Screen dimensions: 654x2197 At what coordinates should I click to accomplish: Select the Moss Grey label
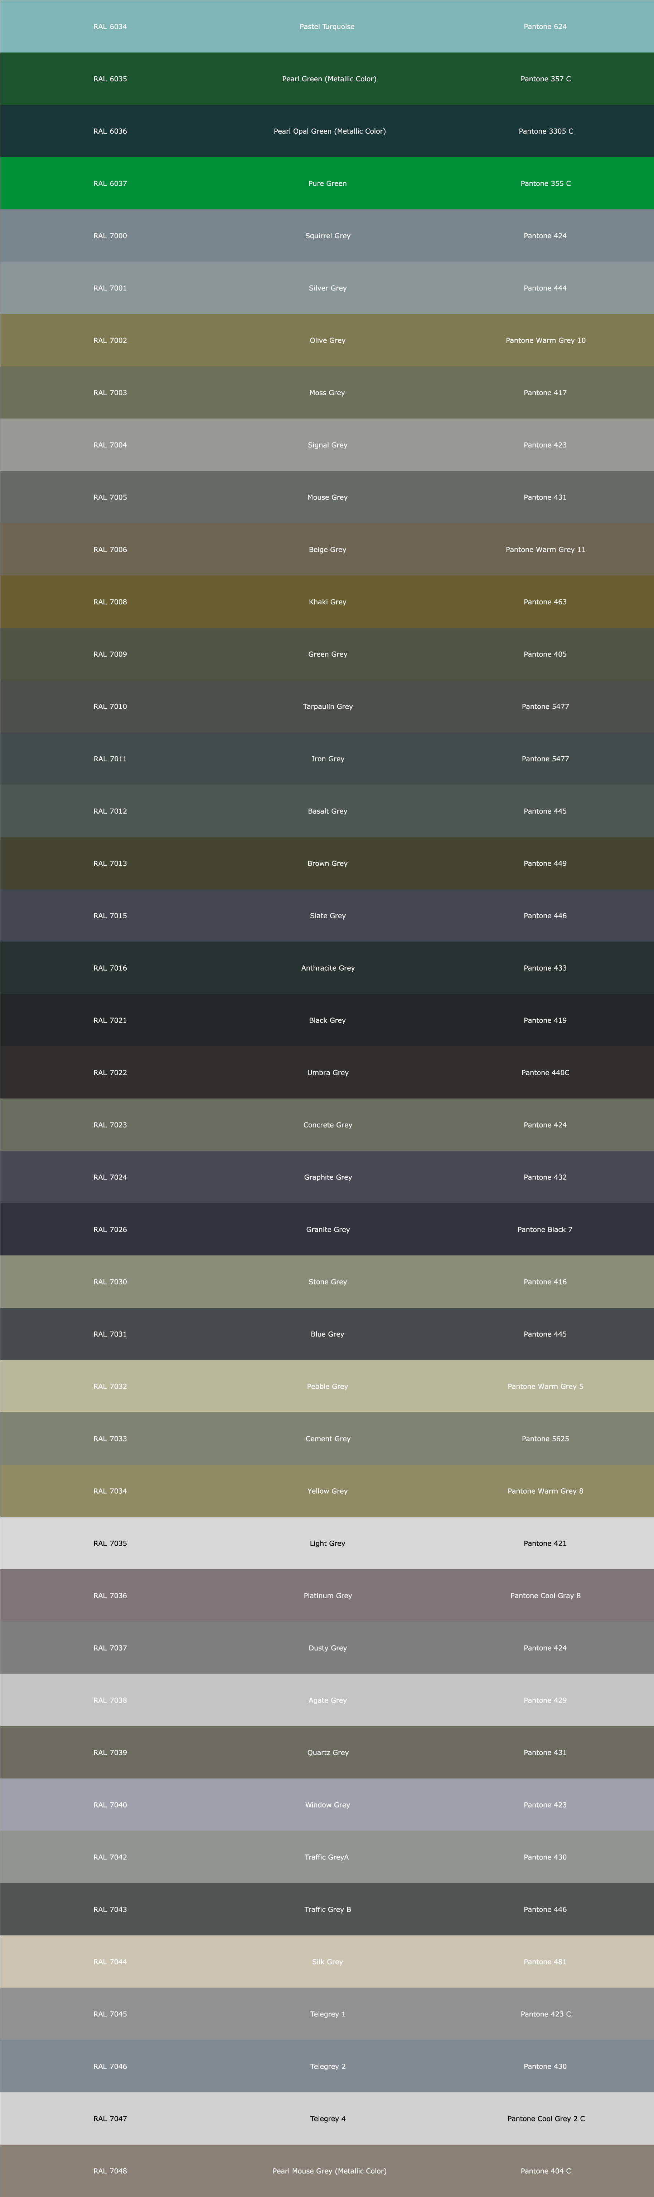(327, 392)
